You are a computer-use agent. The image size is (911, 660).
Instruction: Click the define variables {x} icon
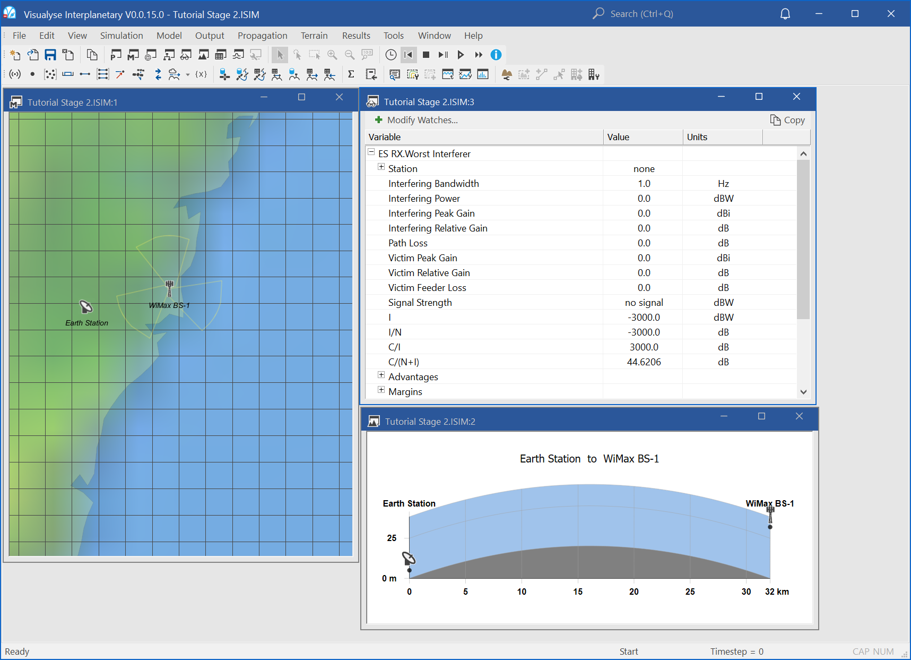pos(201,74)
